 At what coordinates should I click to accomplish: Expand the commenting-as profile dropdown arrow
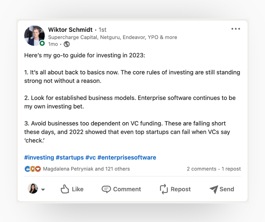point(43,190)
